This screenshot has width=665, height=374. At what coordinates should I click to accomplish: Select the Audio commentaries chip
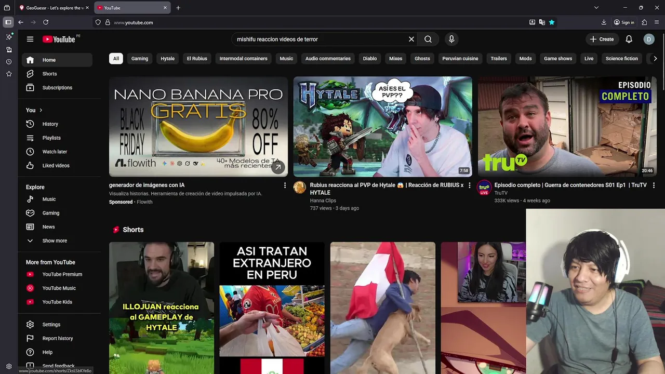tap(328, 59)
